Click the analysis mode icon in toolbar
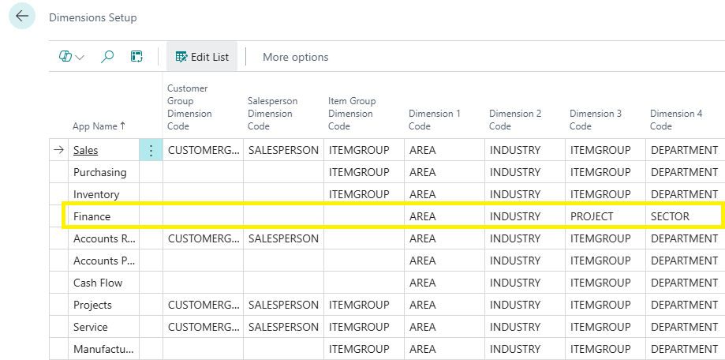Screen dimensions: 725x360 (136, 57)
